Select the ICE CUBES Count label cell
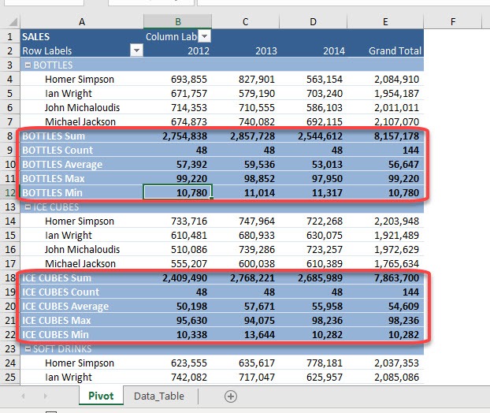This screenshot has height=413, width=490. pyautogui.click(x=82, y=292)
